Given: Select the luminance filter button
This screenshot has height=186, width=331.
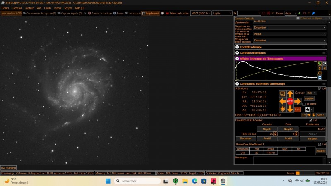Looking at the screenshot, I should (242, 149).
